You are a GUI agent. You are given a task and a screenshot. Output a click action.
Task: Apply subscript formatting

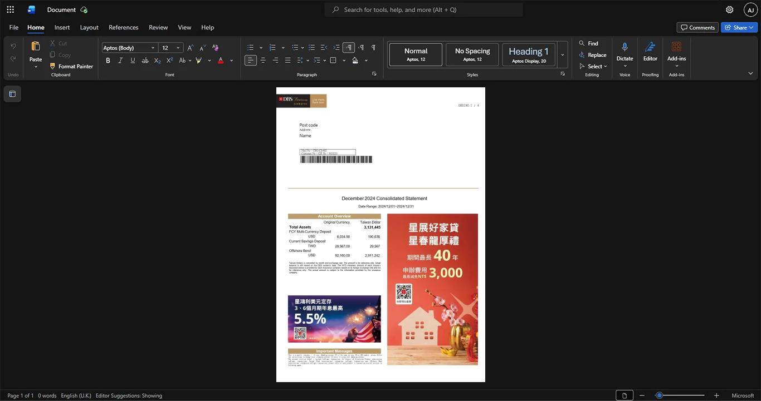(x=157, y=60)
